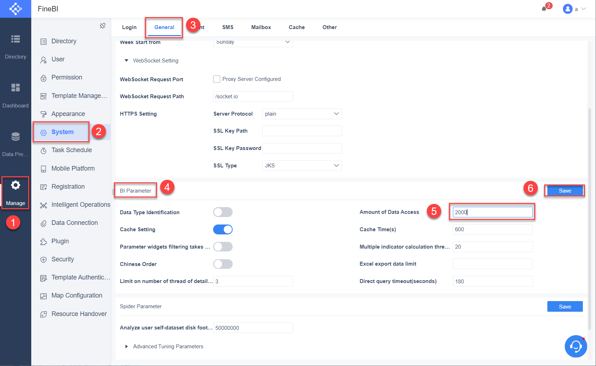Screen dimensions: 596x366
Task: Collapse the WebSocket Setting section
Action: tap(126, 61)
